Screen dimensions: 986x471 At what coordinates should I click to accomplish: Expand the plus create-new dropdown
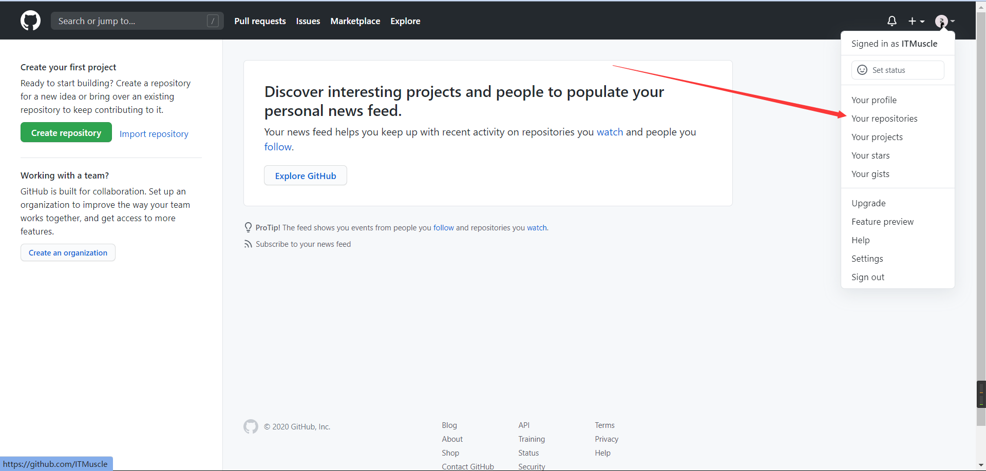[x=916, y=21]
